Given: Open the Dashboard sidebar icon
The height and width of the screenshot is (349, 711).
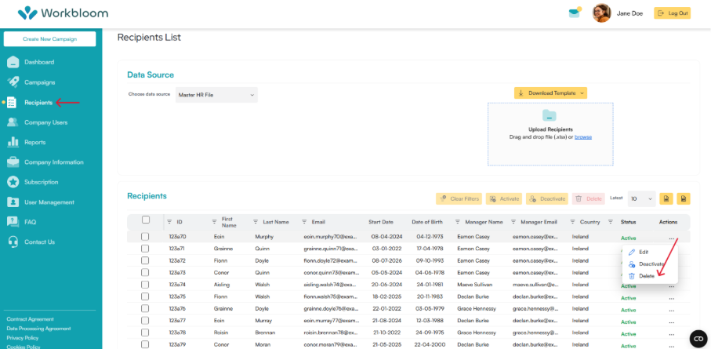Looking at the screenshot, I should (x=13, y=62).
